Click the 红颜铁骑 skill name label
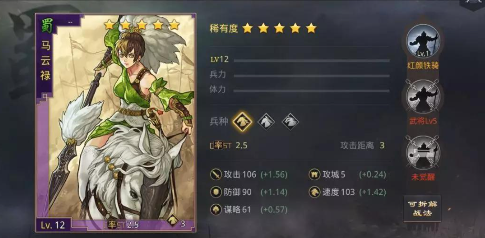Image resolution: width=485 pixels, height=238 pixels. coord(423,66)
